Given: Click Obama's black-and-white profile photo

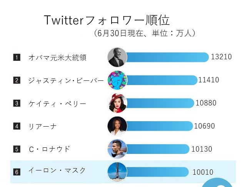Looking at the screenshot, I should click(117, 57).
